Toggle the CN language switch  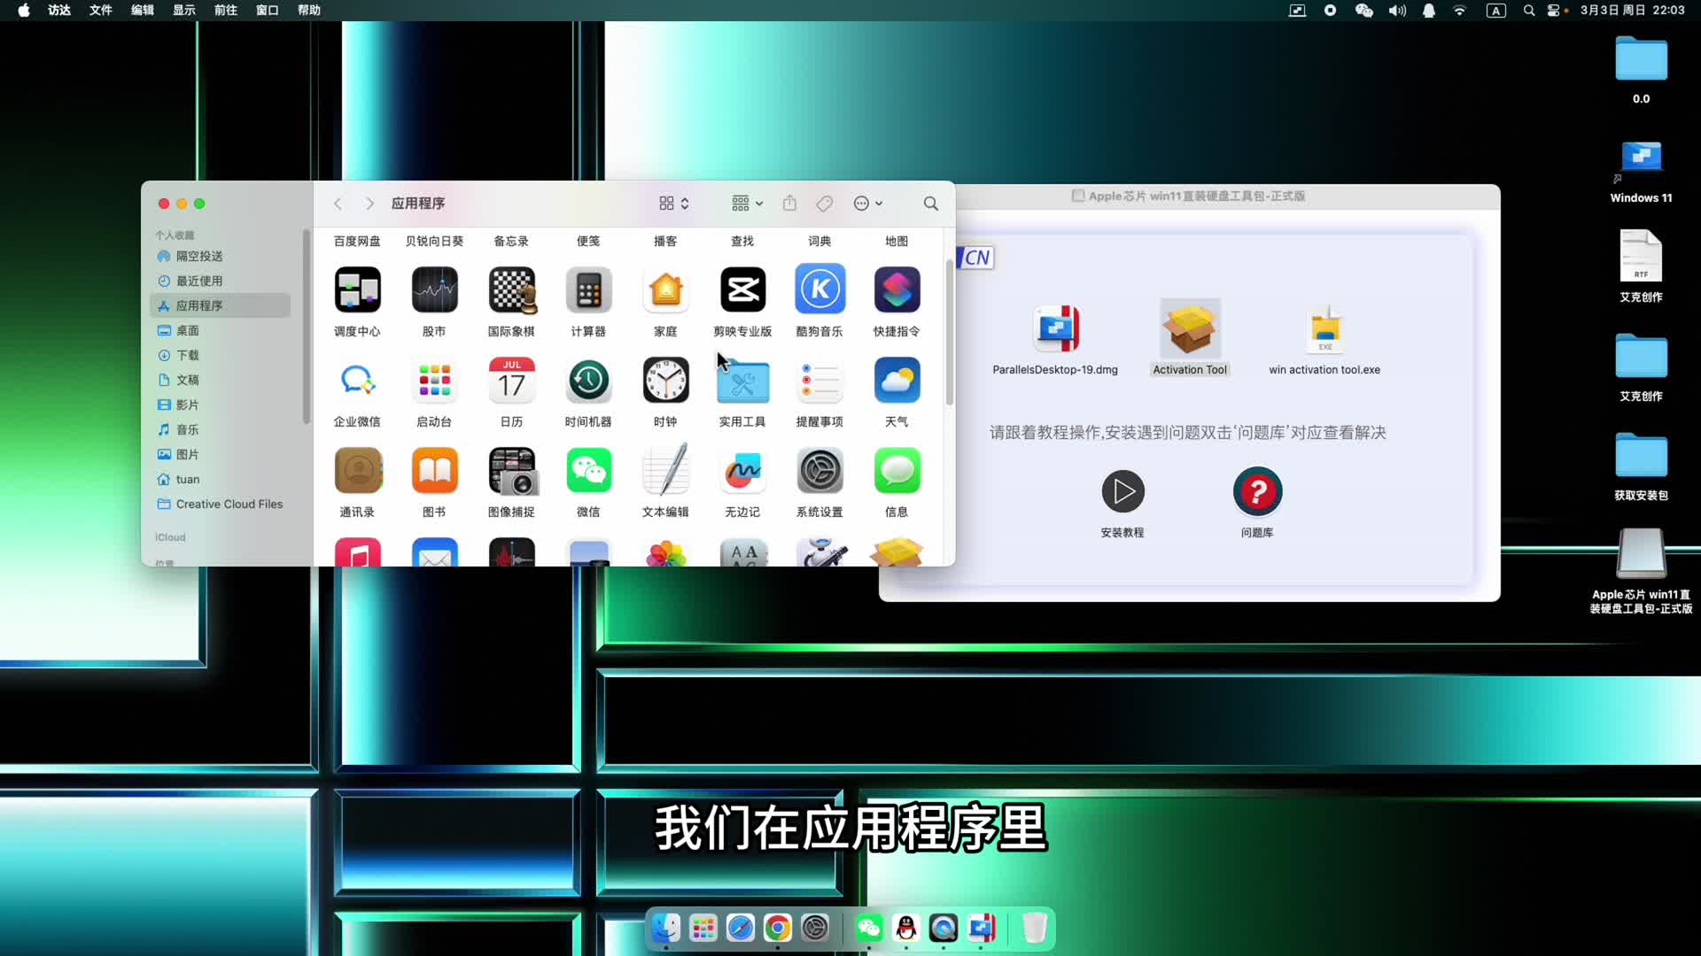976,258
